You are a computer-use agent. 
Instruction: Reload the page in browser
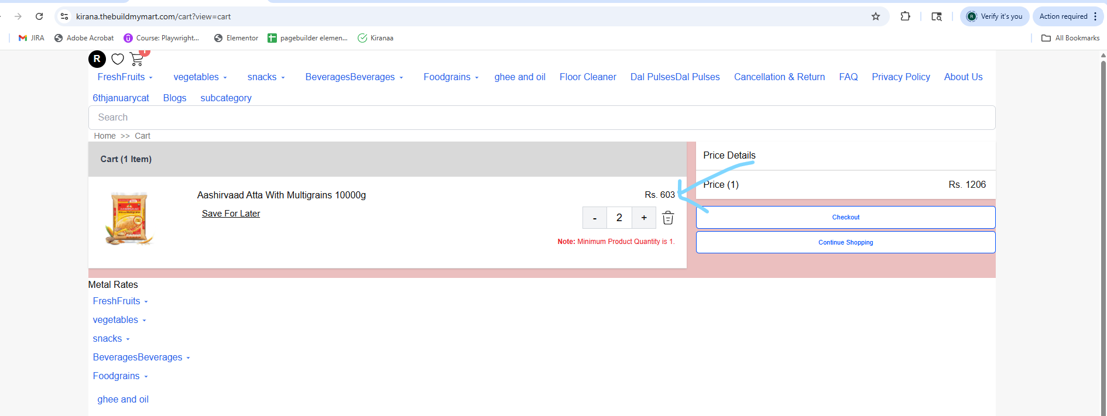[x=39, y=16]
